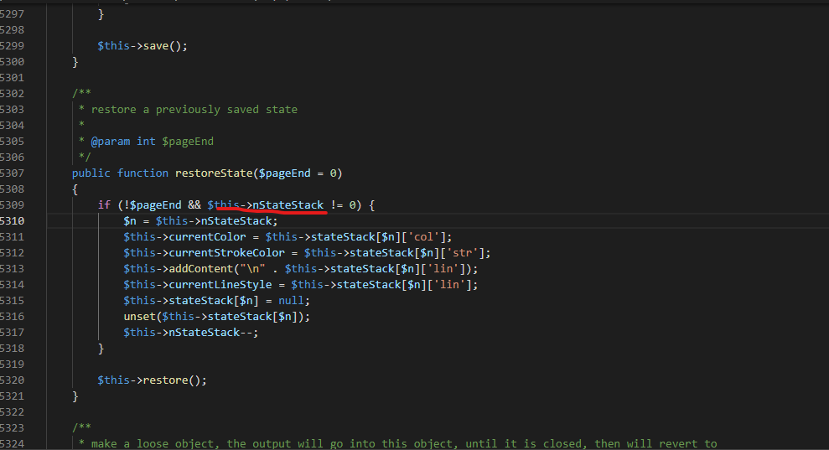Click addContent method call on line 5313
Viewport: 829px width, 450px height.
pos(201,269)
